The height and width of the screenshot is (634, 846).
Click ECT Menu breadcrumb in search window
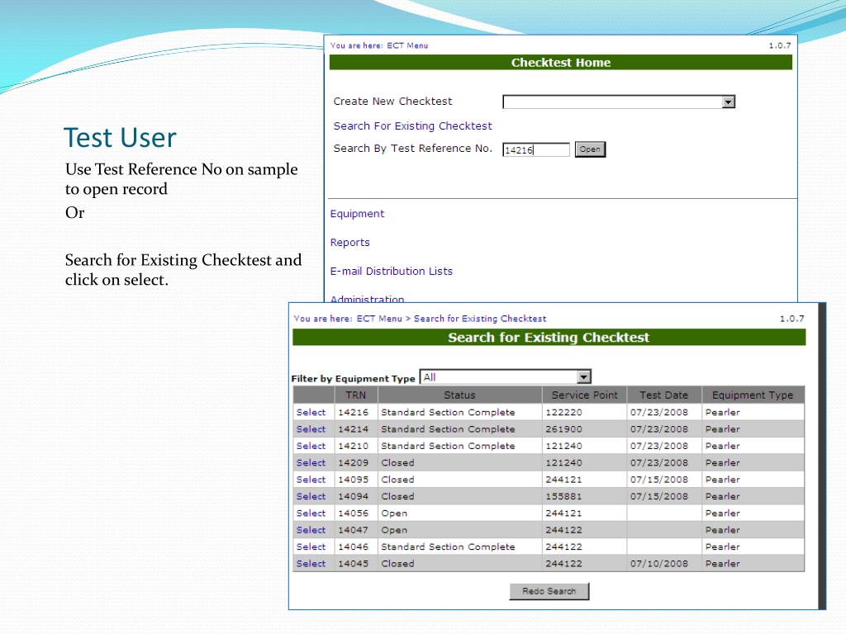379,319
